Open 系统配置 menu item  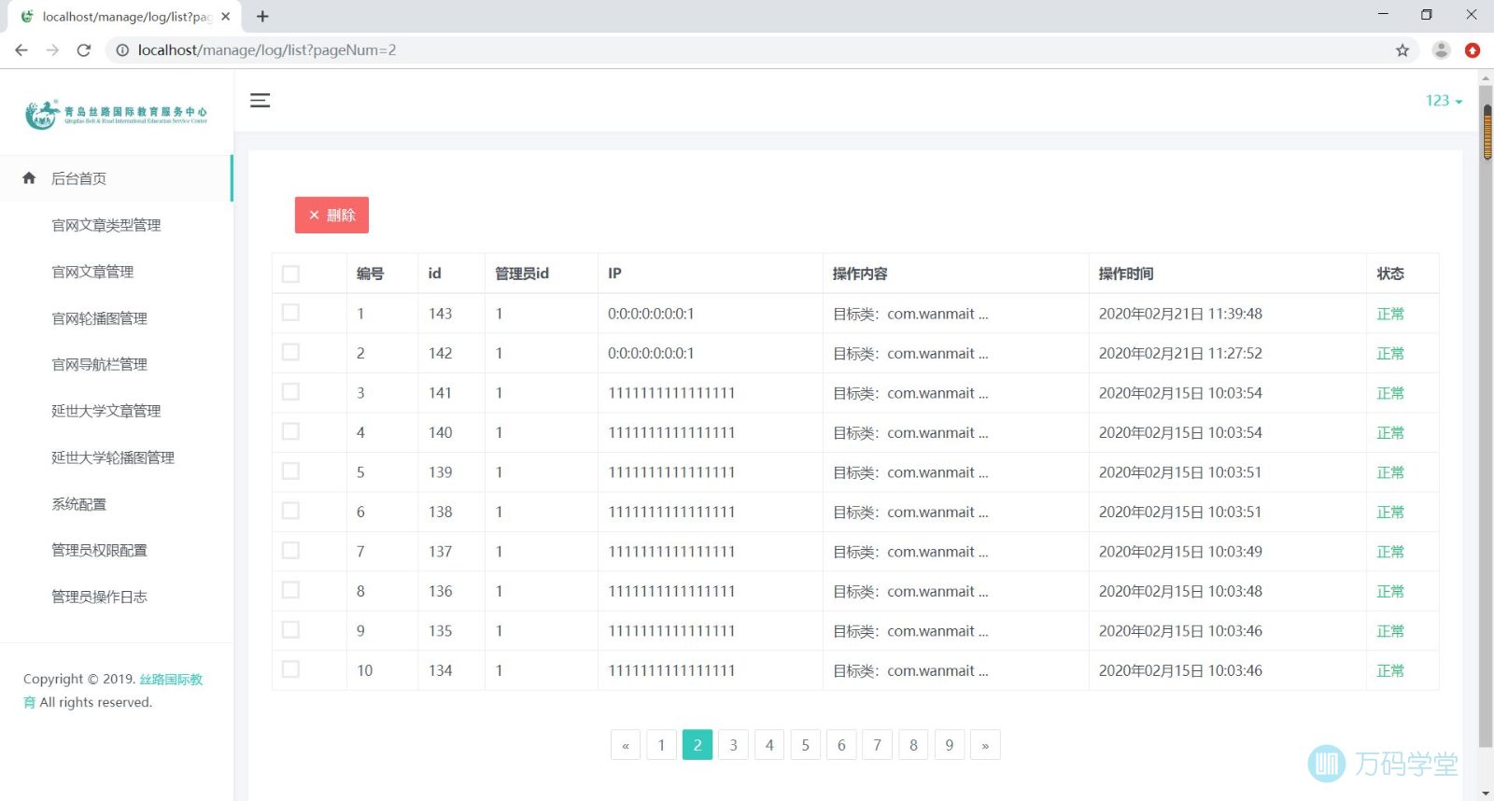(78, 504)
